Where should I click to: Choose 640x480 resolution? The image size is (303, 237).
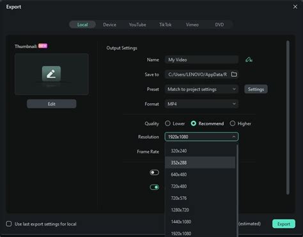pyautogui.click(x=200, y=174)
